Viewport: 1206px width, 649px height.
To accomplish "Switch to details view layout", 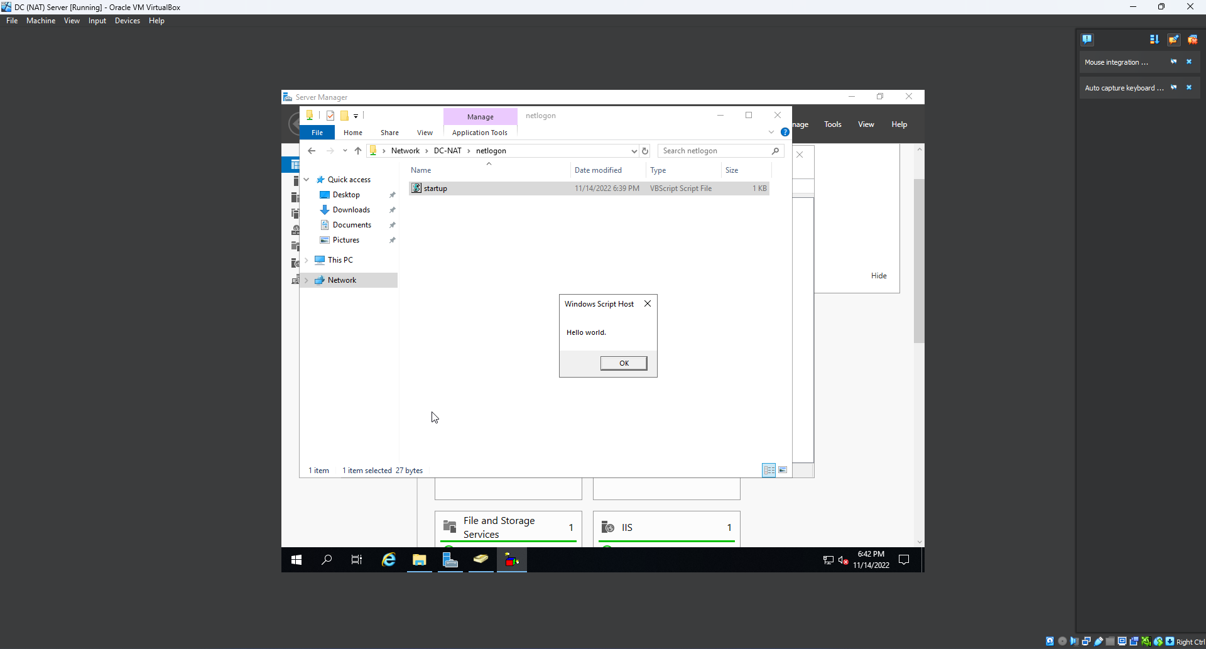I will click(x=769, y=470).
